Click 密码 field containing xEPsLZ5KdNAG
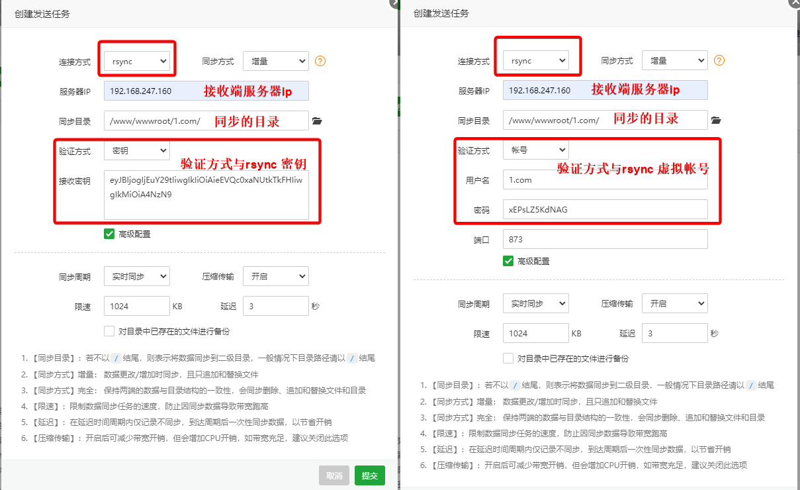800x490 pixels. point(605,209)
